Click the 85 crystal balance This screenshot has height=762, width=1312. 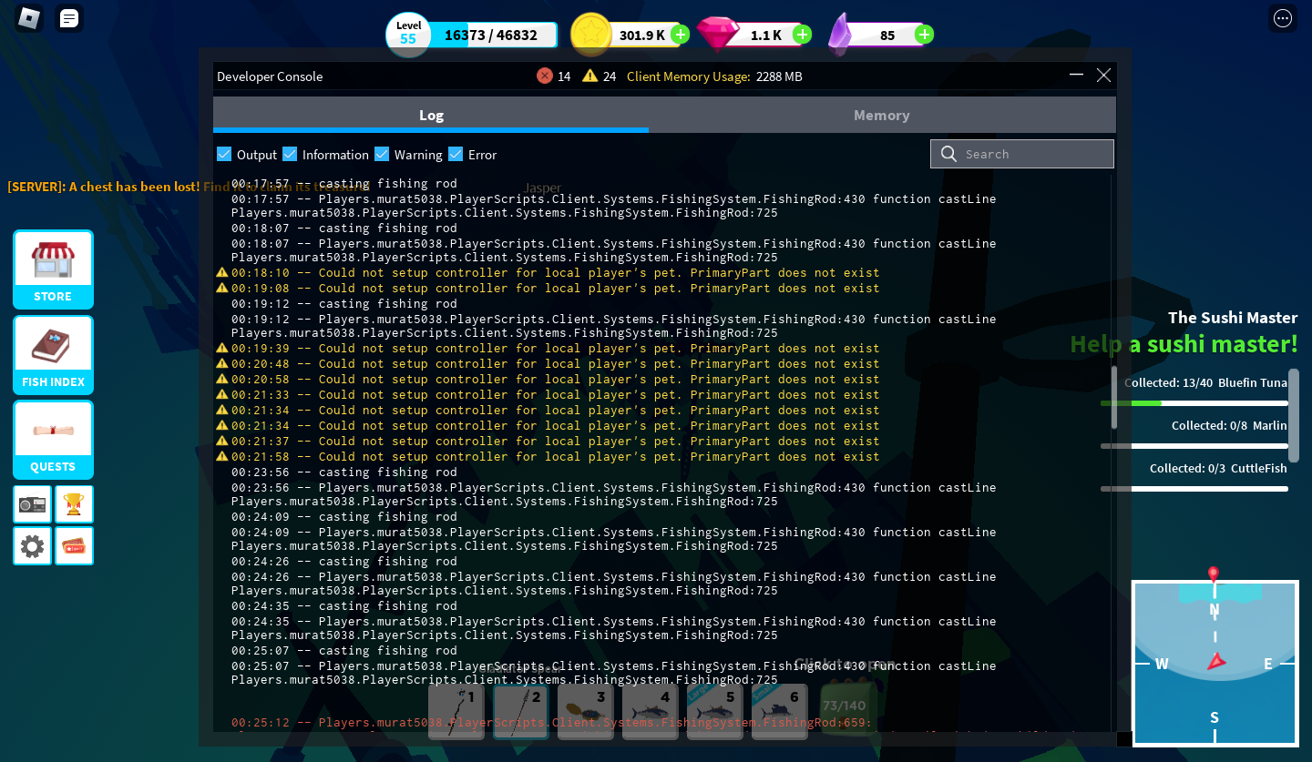[x=887, y=36]
